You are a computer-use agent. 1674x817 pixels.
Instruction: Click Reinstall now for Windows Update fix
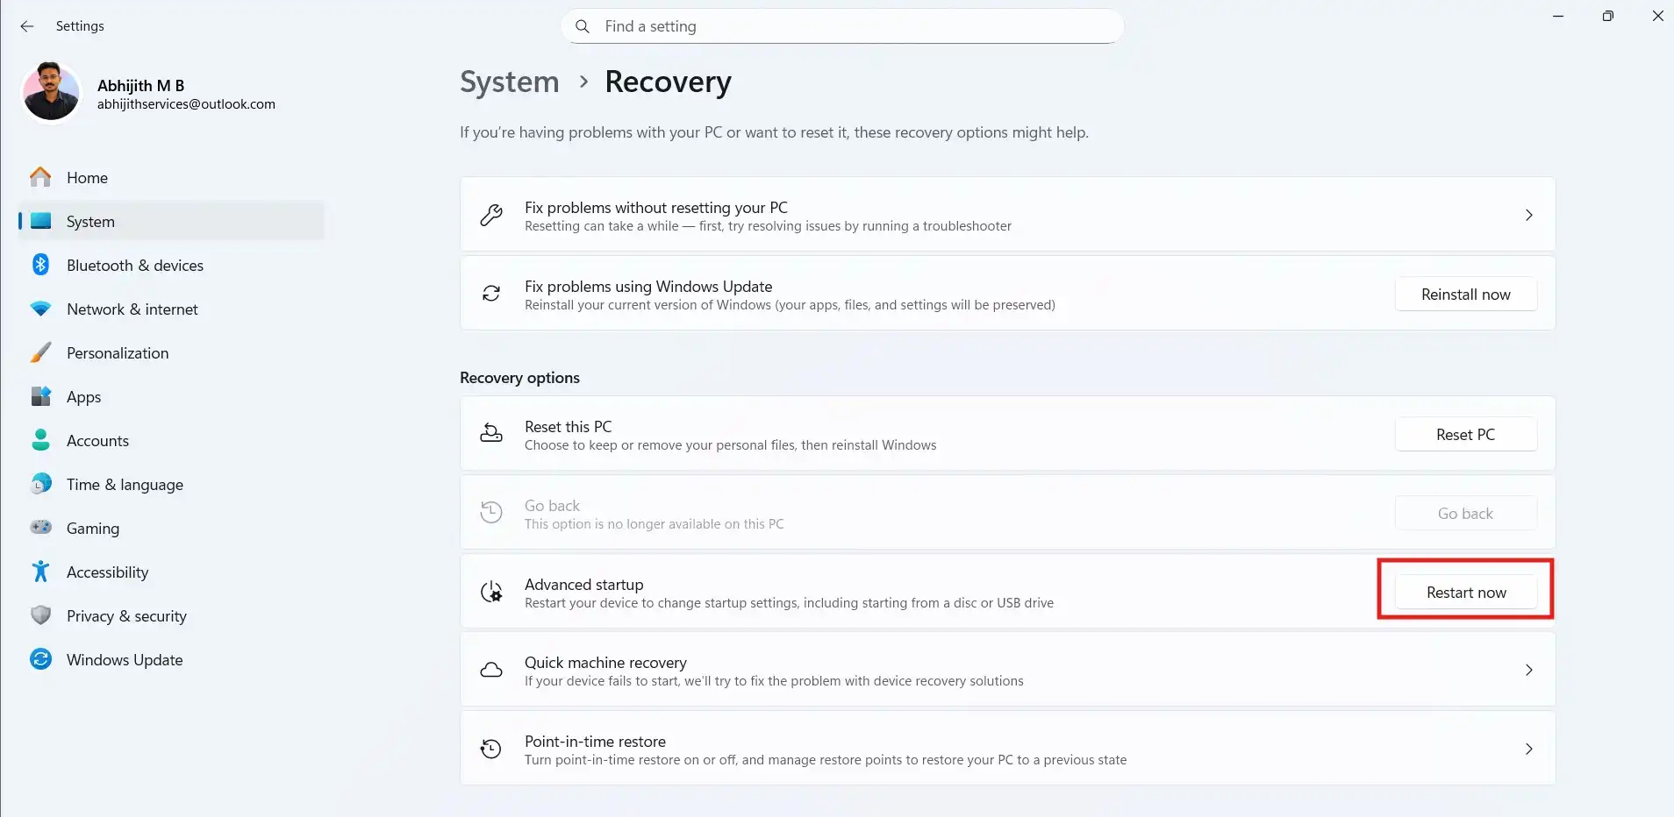(1465, 294)
